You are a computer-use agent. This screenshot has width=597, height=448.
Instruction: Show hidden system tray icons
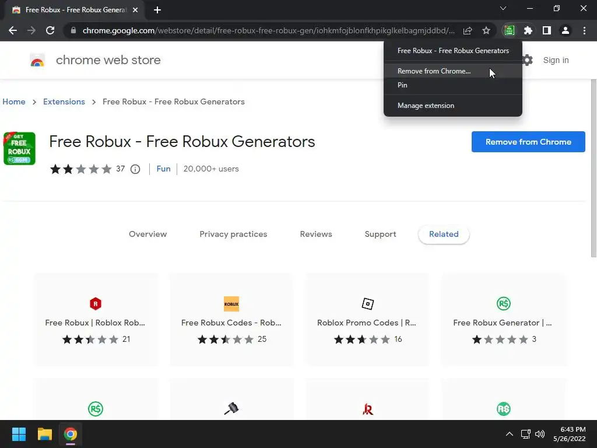pyautogui.click(x=509, y=434)
